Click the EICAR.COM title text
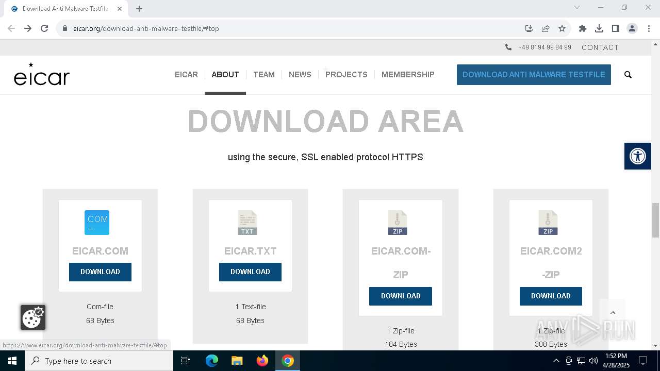This screenshot has height=371, width=660. (x=100, y=251)
